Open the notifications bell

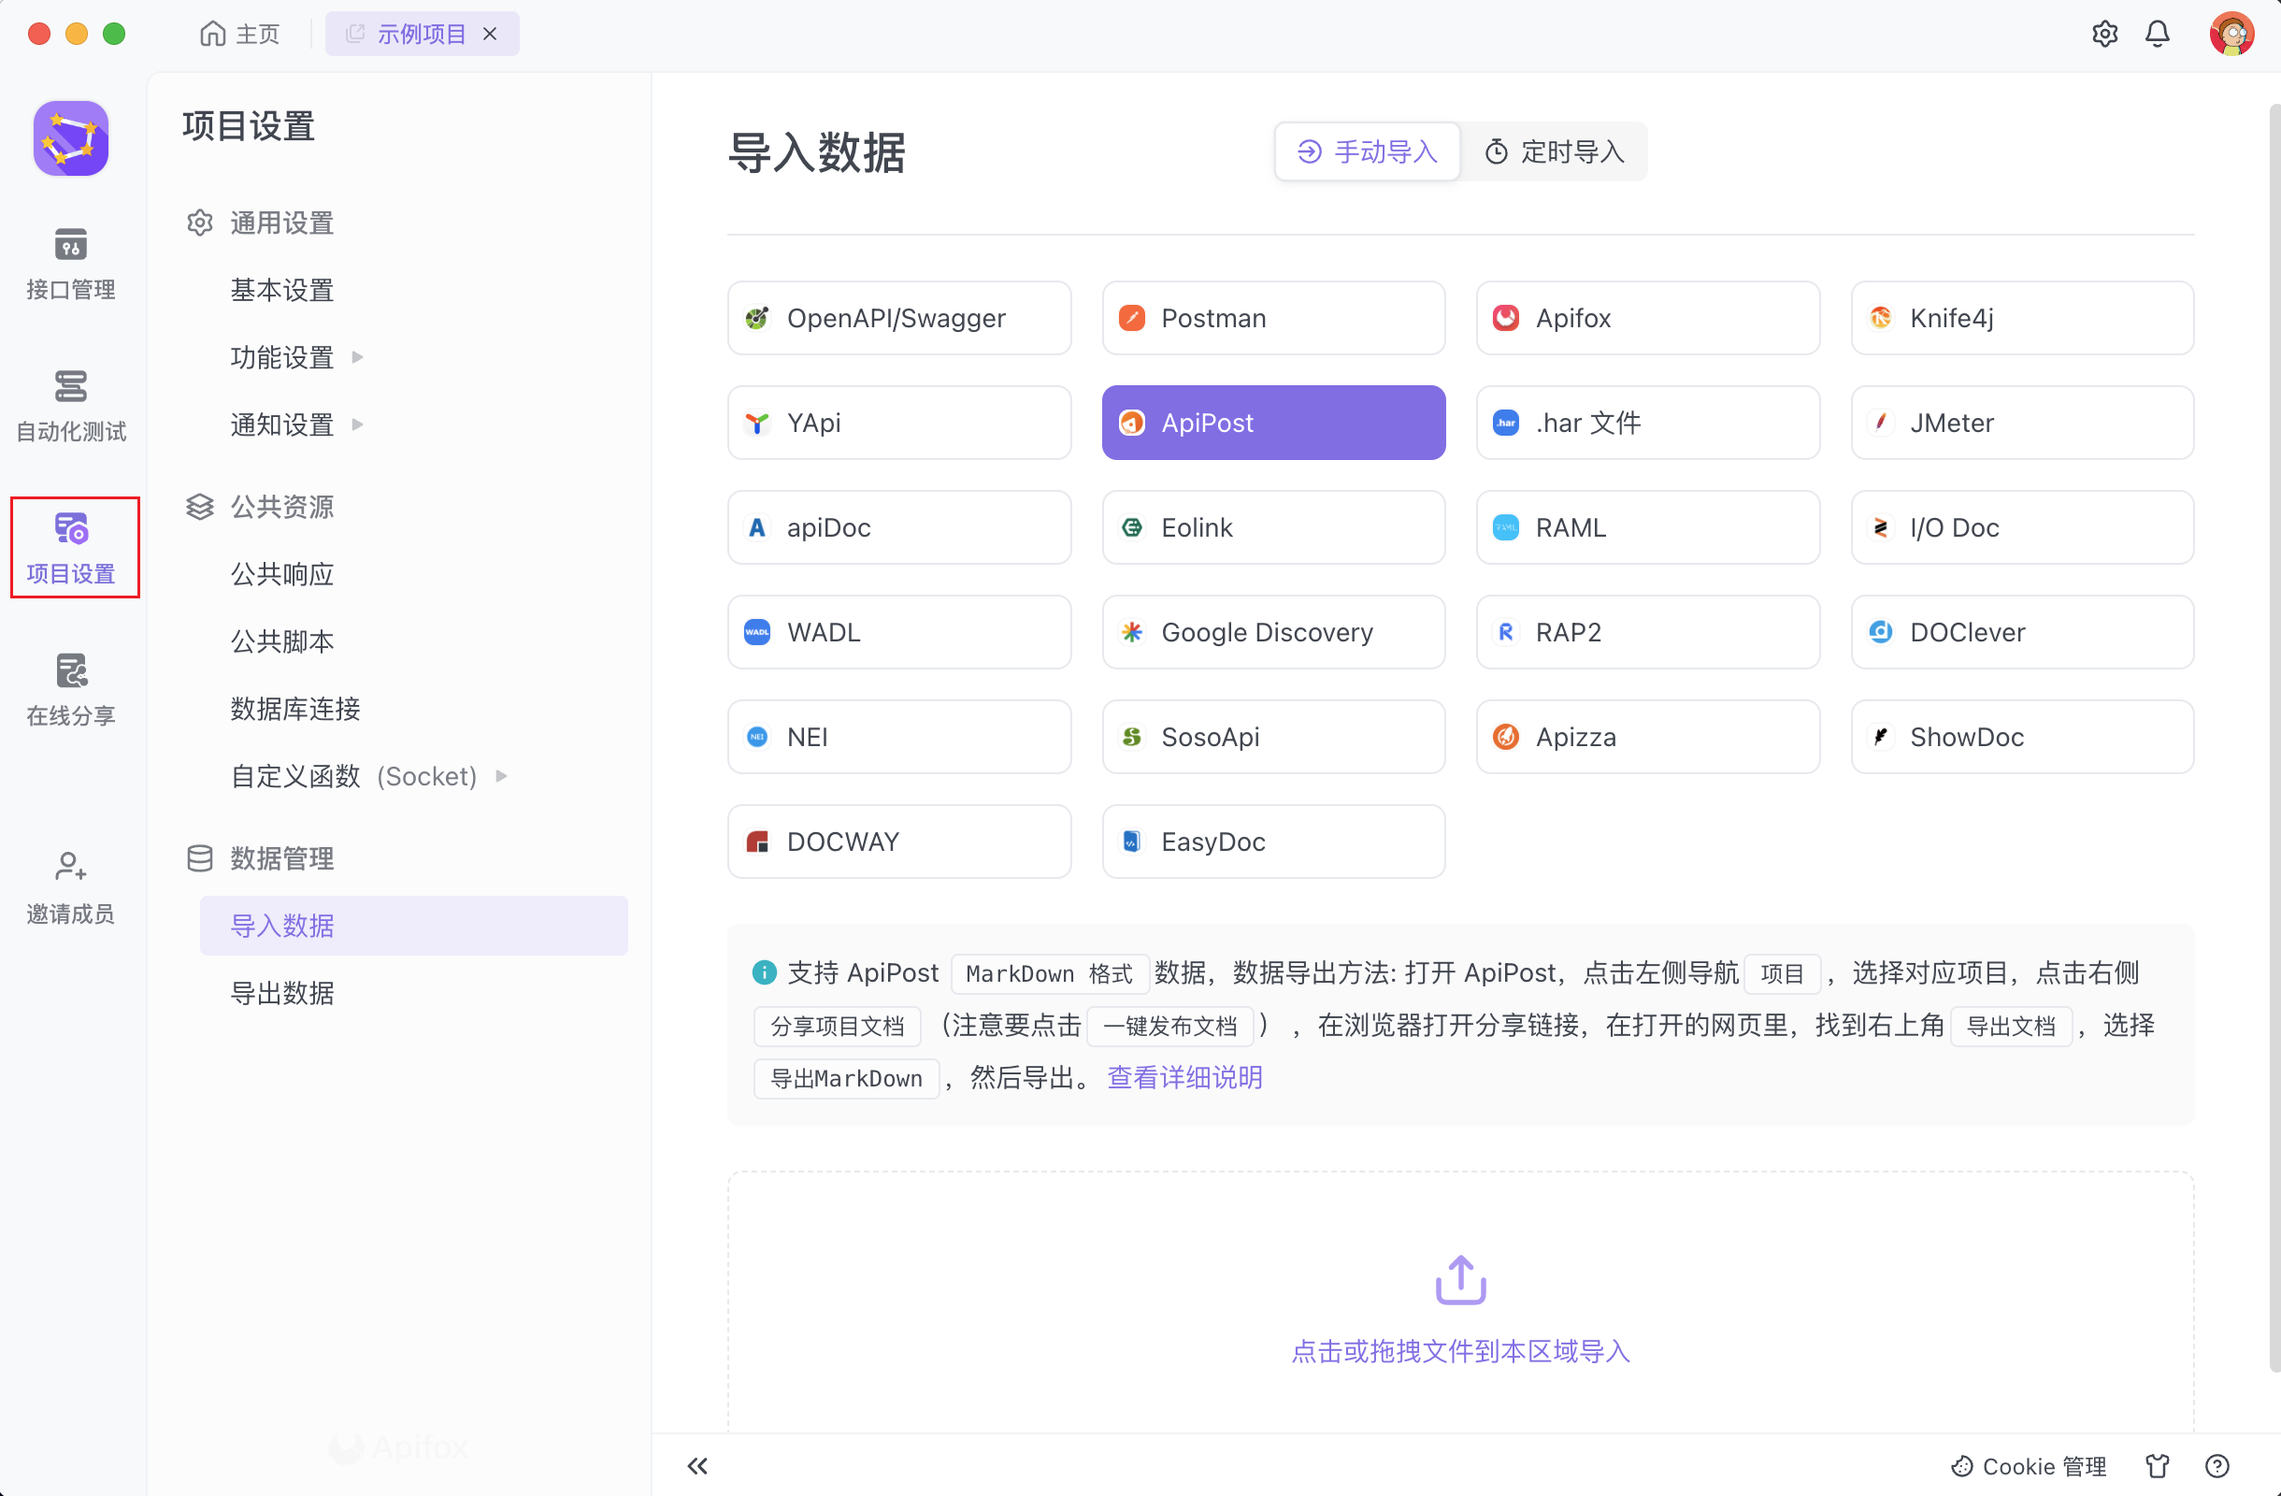[2157, 35]
